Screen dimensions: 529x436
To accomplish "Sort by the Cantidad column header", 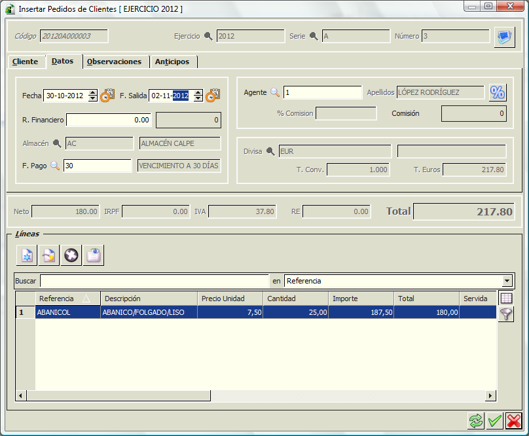I will click(295, 299).
